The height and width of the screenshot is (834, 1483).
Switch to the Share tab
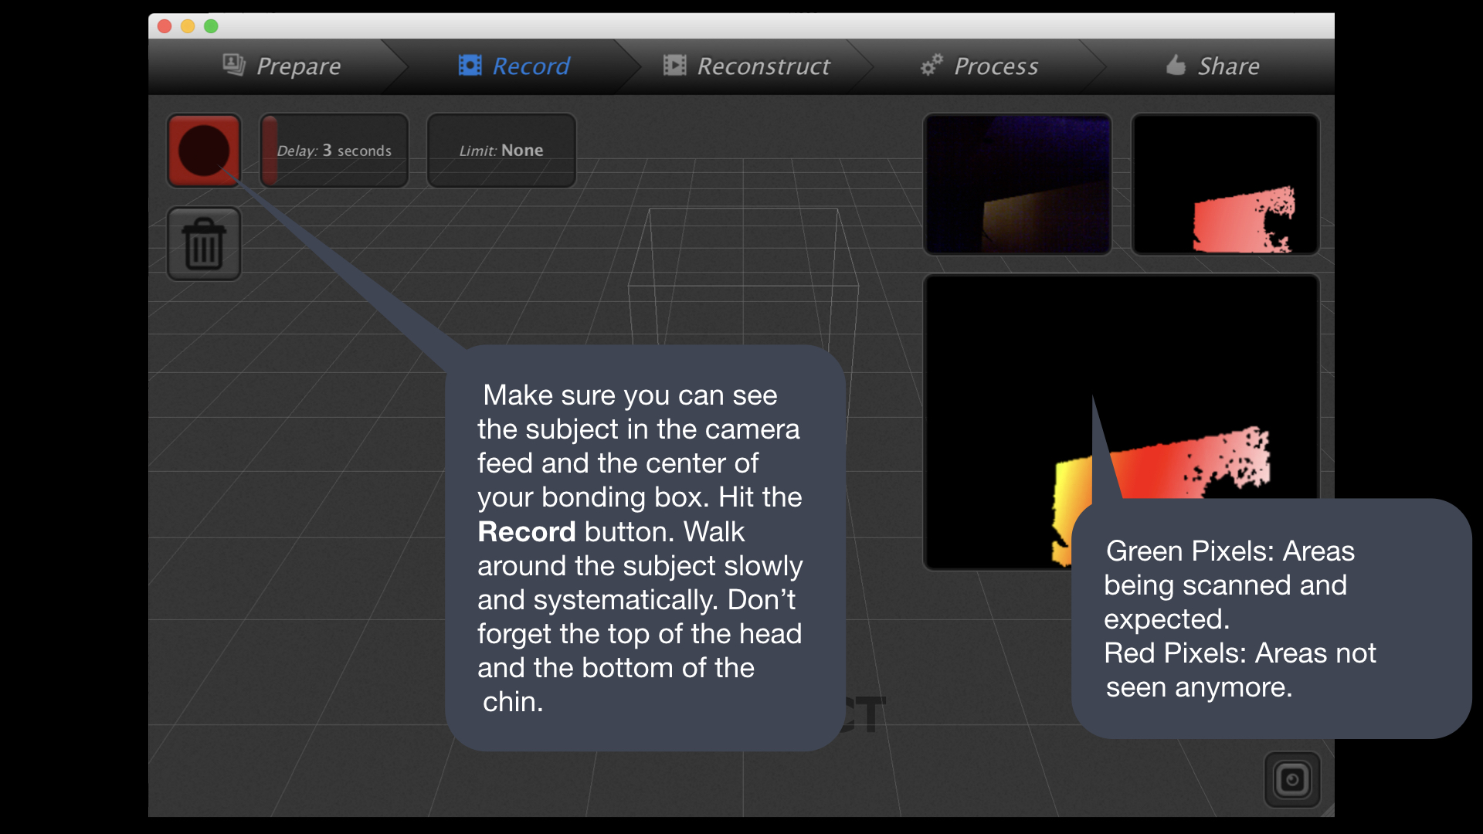click(1213, 66)
